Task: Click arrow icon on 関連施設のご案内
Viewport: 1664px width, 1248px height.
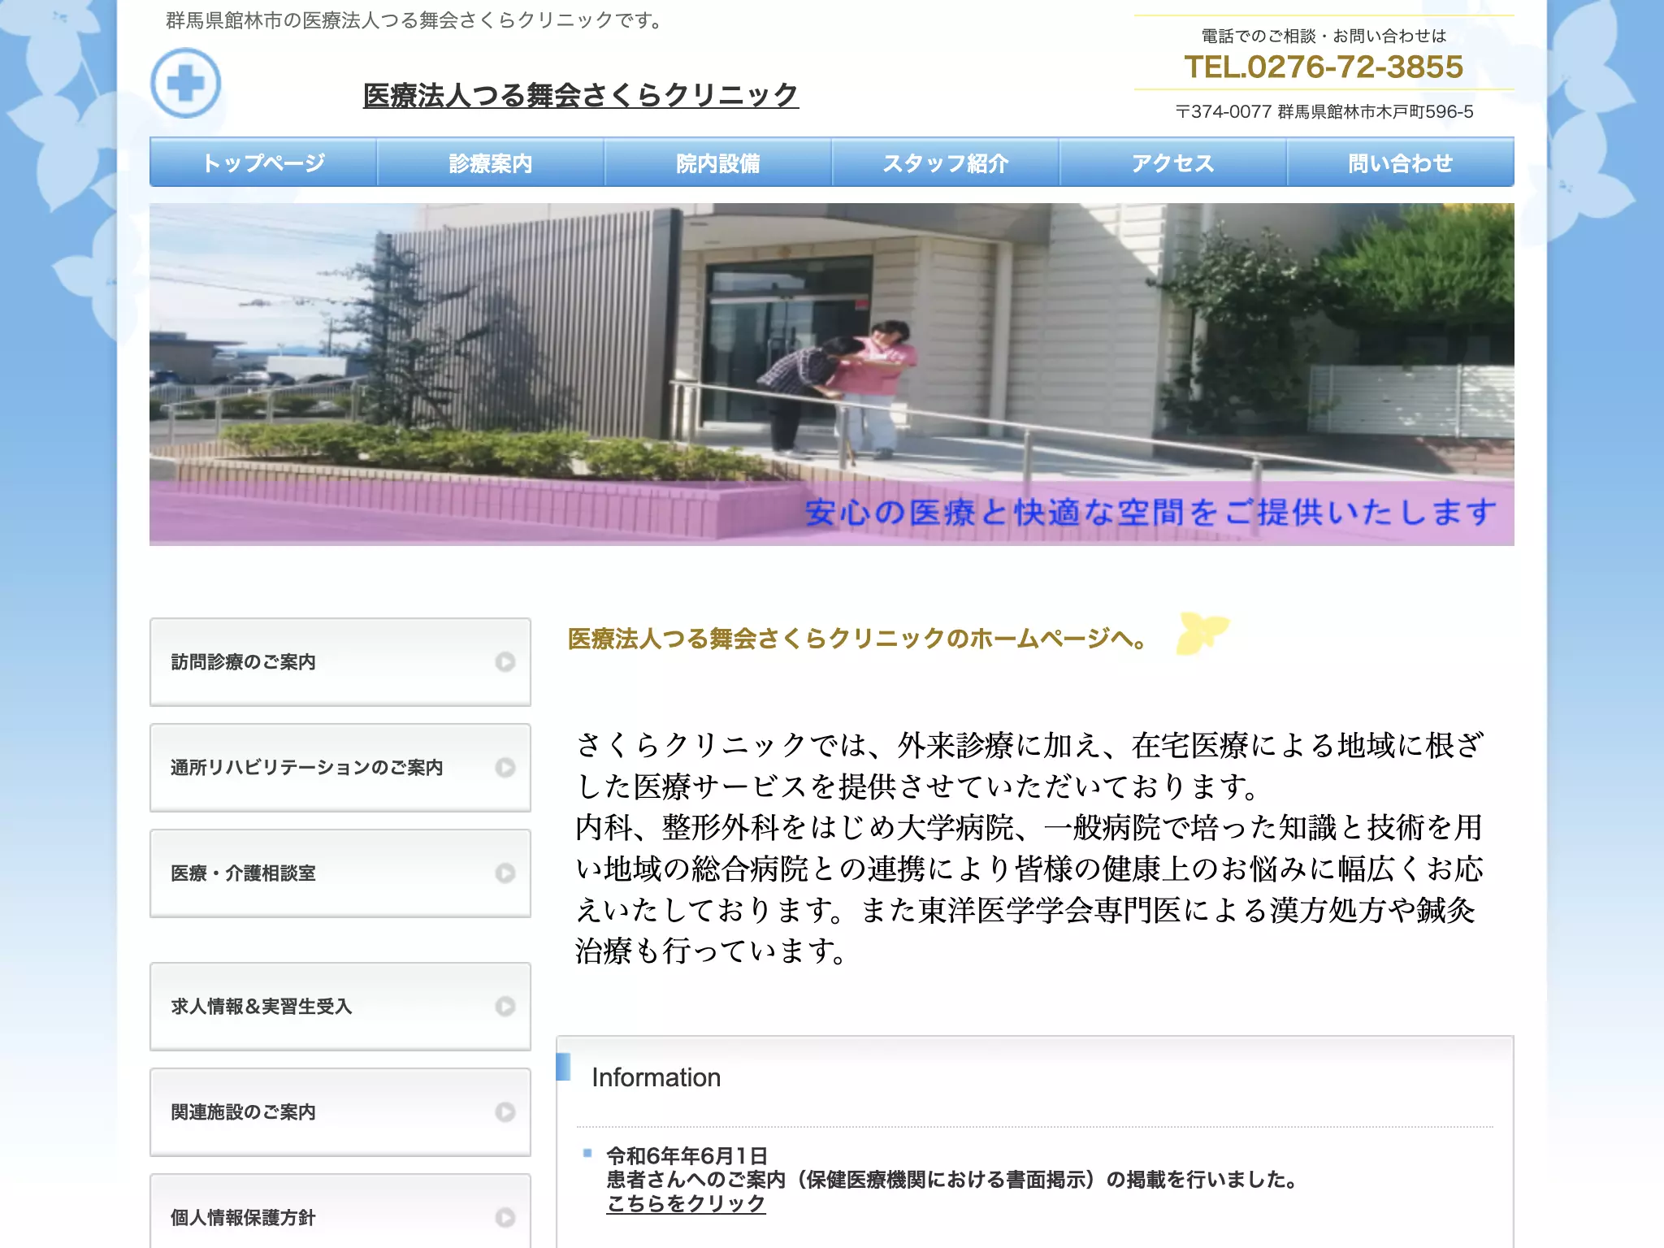Action: click(x=505, y=1112)
